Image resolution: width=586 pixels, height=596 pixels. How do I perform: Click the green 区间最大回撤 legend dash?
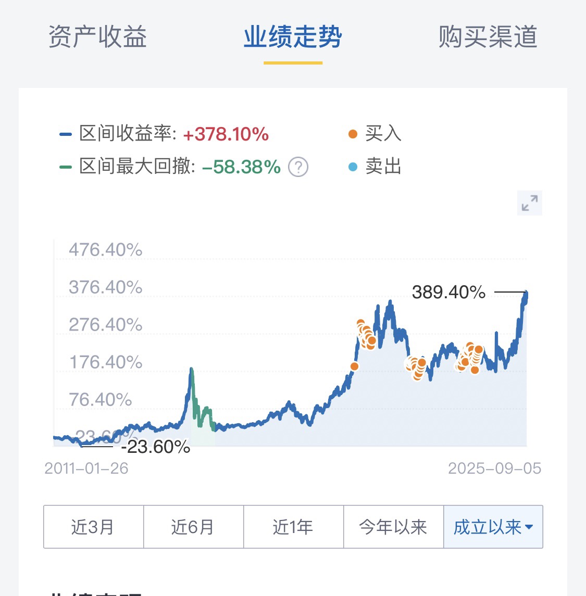66,167
